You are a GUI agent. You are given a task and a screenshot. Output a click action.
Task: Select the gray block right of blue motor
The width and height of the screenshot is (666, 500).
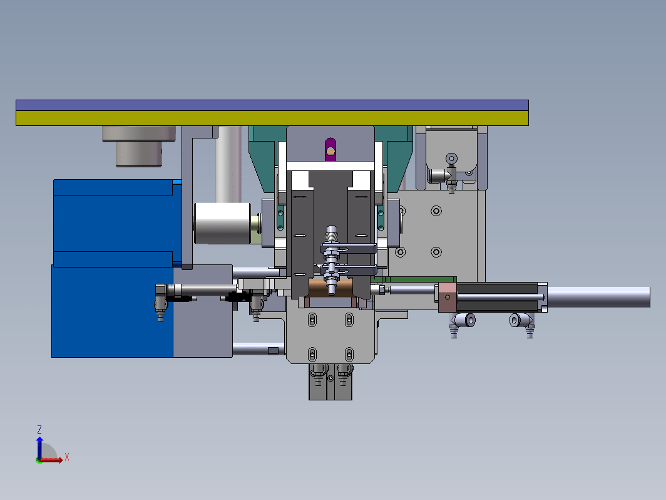tap(203, 311)
